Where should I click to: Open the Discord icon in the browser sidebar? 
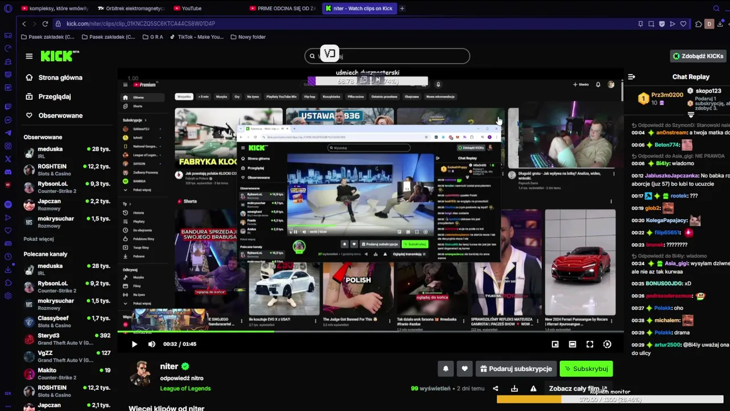coord(8,172)
